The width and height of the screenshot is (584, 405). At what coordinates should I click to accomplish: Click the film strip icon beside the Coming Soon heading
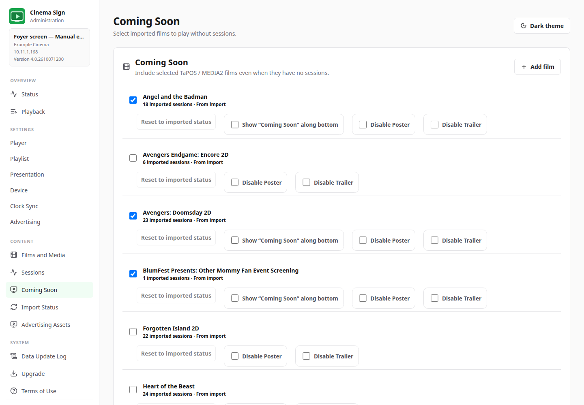click(127, 66)
